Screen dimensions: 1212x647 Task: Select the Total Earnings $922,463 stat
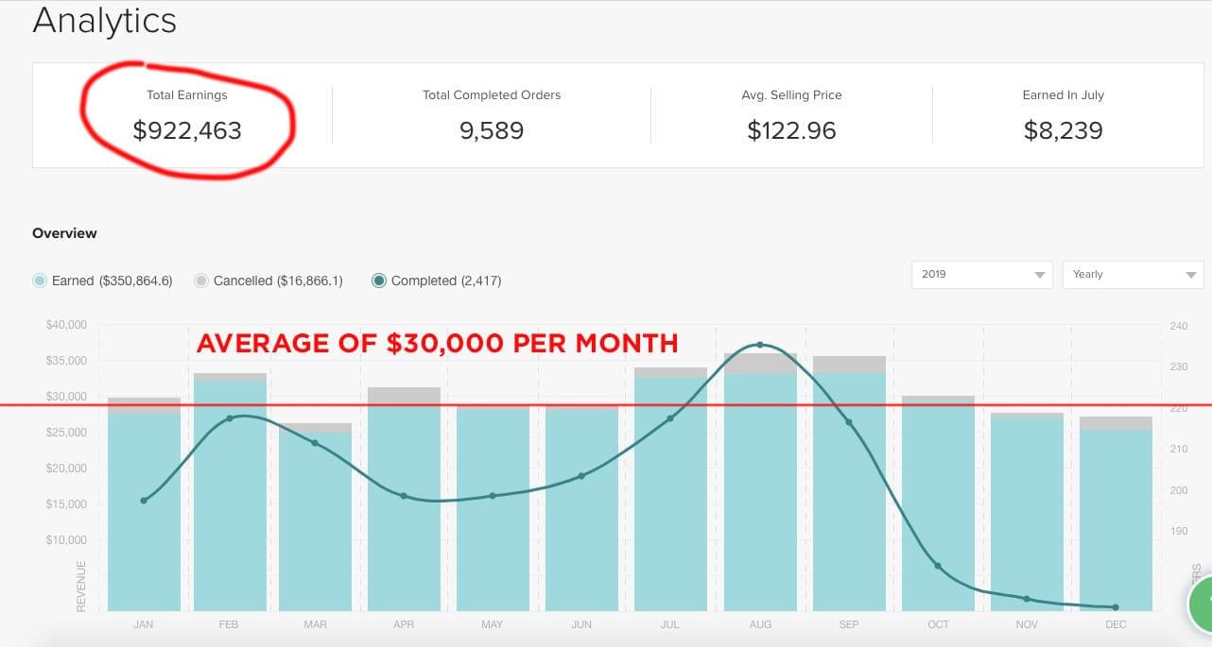click(x=187, y=129)
